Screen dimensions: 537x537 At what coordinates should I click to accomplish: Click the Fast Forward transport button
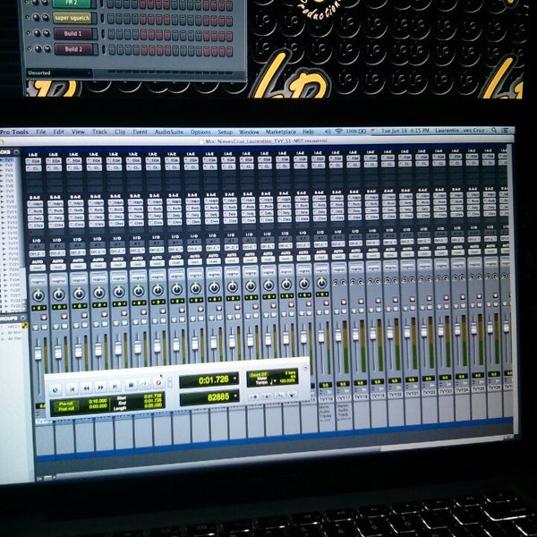point(100,388)
